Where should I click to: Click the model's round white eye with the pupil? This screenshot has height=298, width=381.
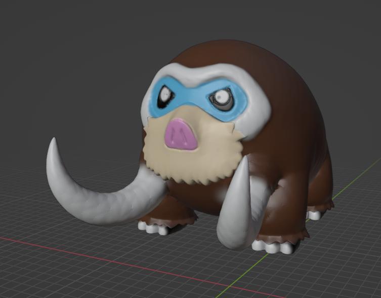tap(222, 98)
